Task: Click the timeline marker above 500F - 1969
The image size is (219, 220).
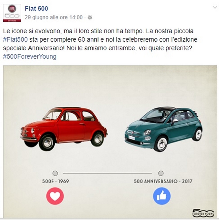Action: point(55,173)
